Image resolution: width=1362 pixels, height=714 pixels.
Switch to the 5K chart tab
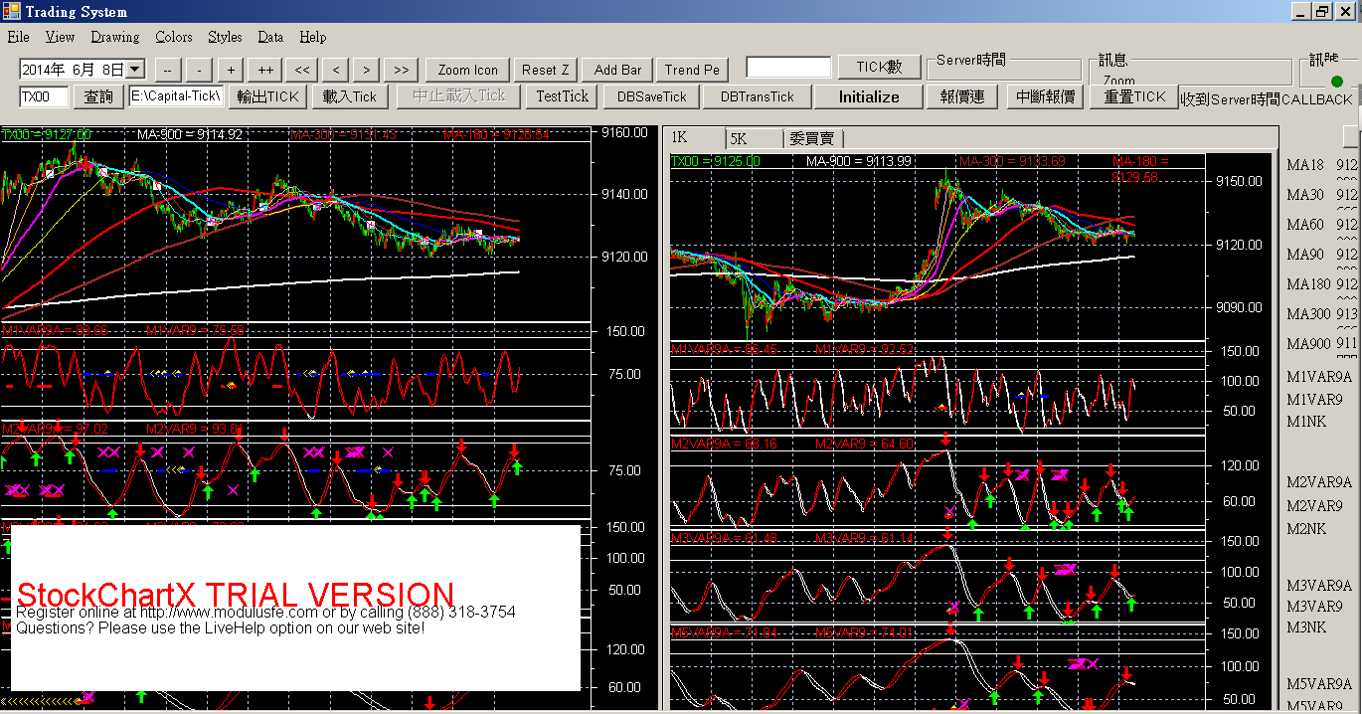[753, 138]
